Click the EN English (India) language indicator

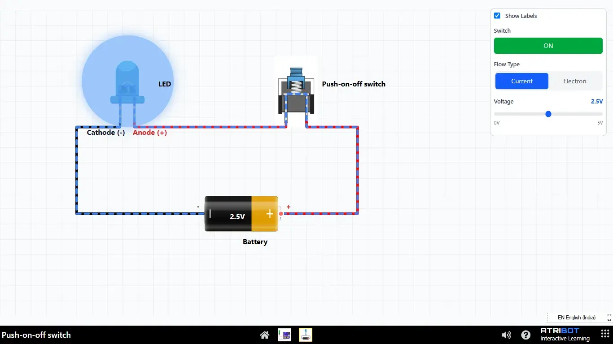coord(577,318)
